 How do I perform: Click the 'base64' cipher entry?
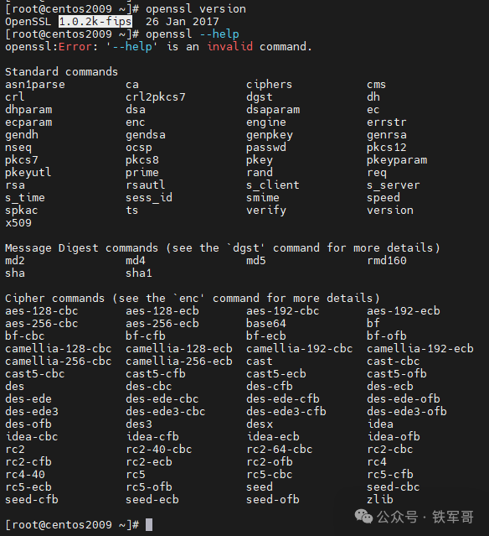pos(265,324)
